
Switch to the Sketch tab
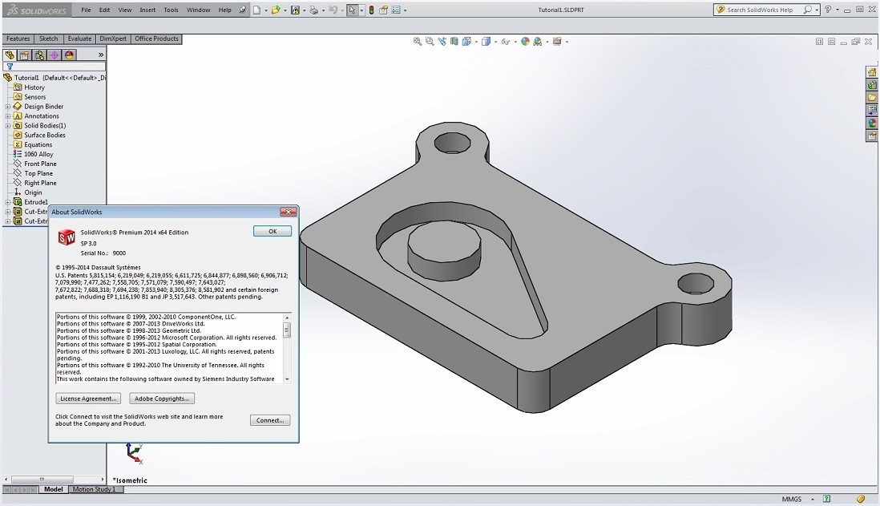tap(48, 38)
